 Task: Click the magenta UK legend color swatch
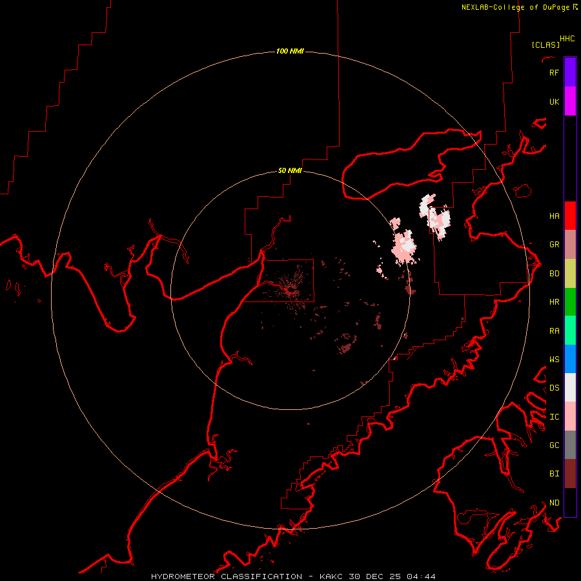tap(570, 101)
